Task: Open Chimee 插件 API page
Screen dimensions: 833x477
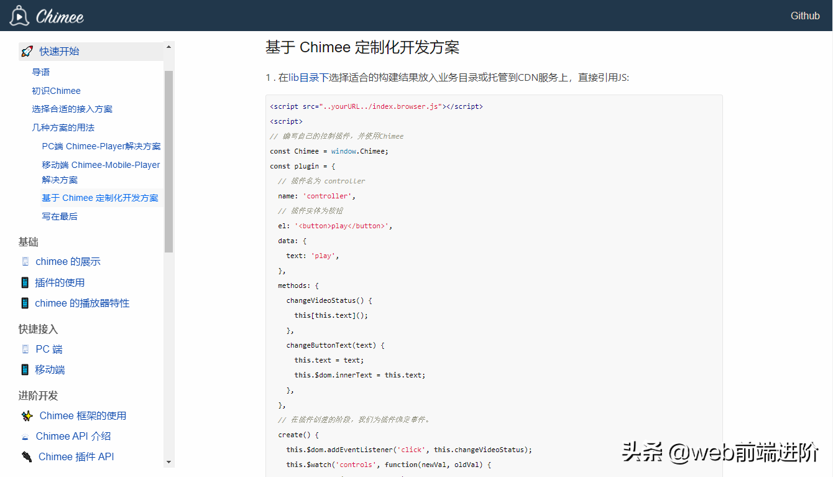Action: tap(76, 456)
